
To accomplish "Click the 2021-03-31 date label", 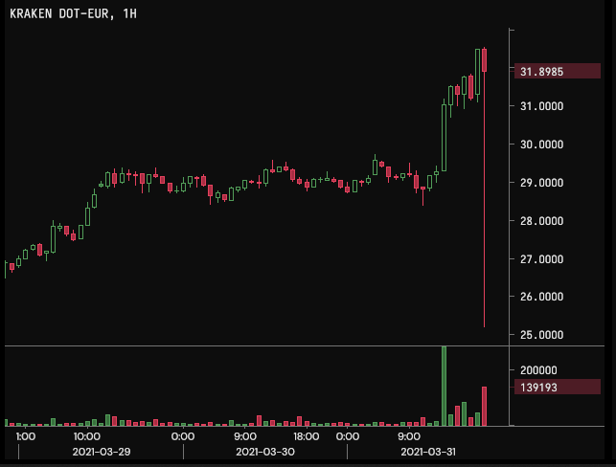I will [x=428, y=452].
